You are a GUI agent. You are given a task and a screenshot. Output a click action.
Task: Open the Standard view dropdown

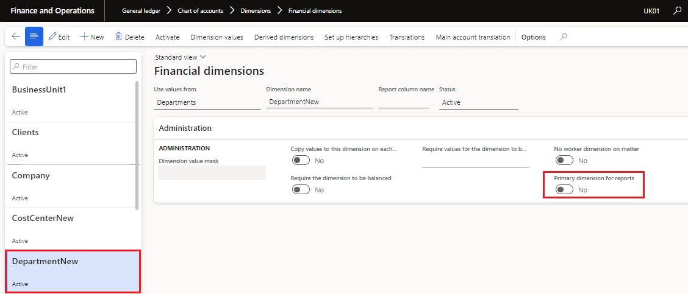click(181, 57)
